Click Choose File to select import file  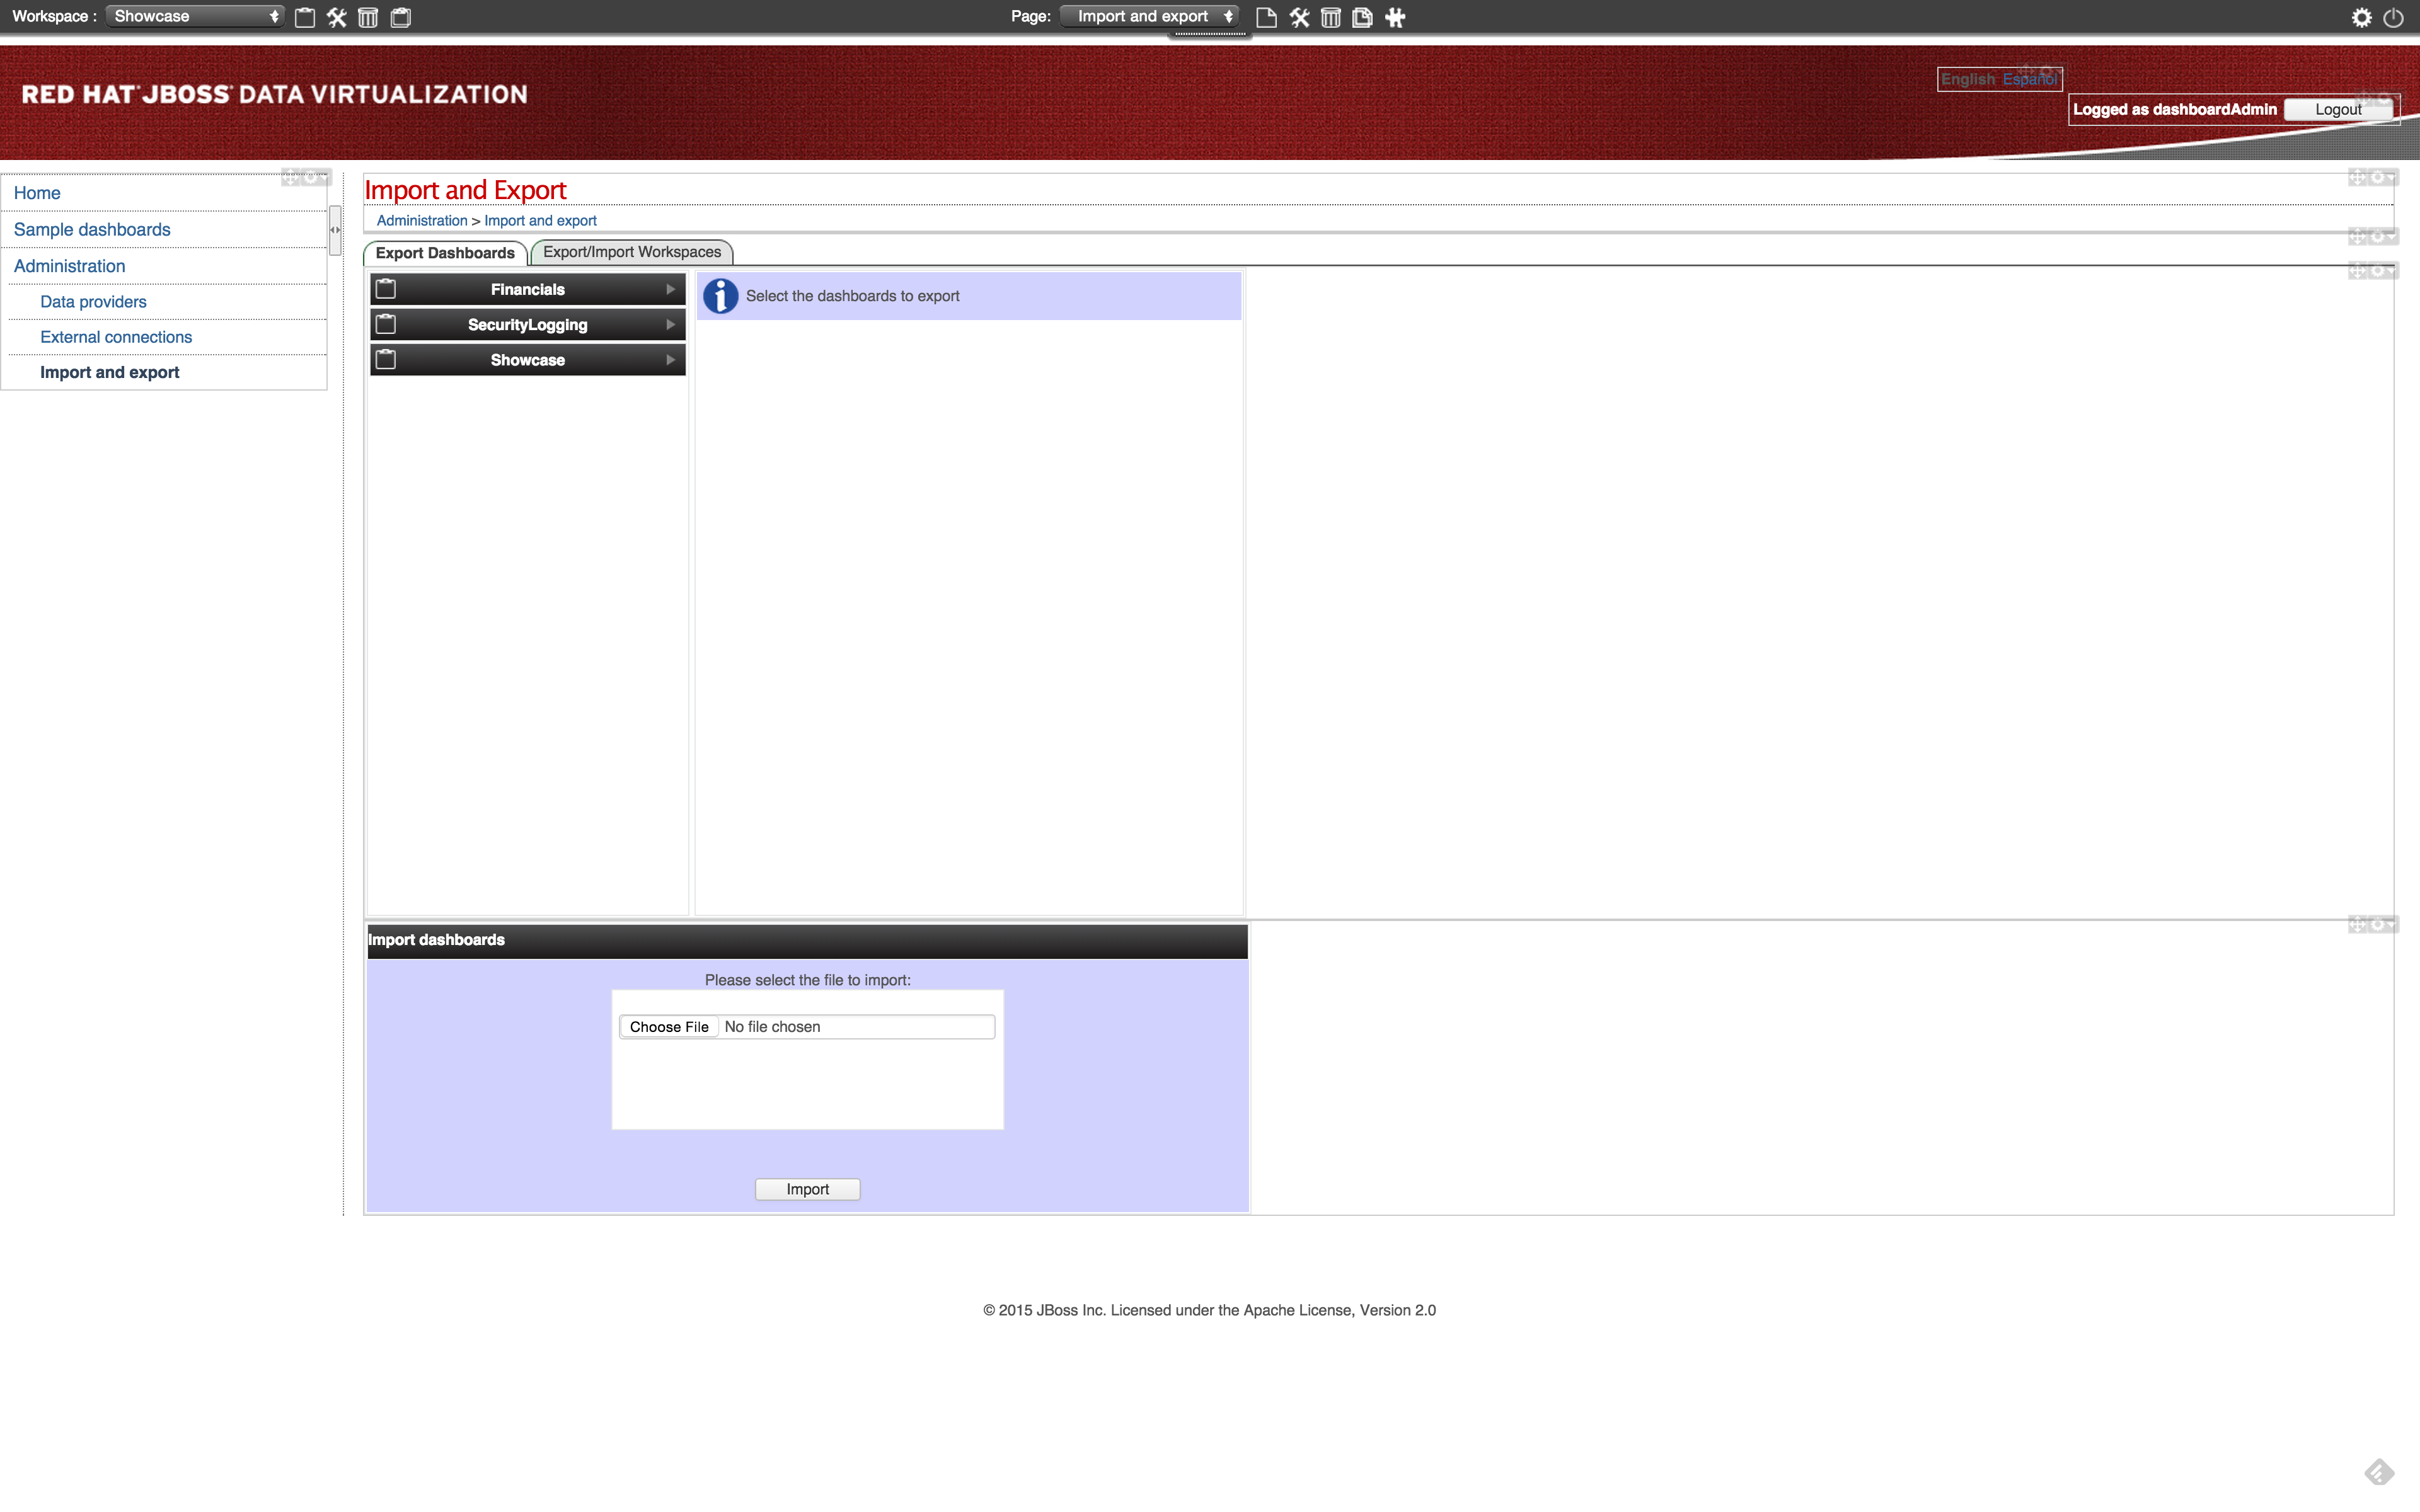pyautogui.click(x=669, y=1027)
